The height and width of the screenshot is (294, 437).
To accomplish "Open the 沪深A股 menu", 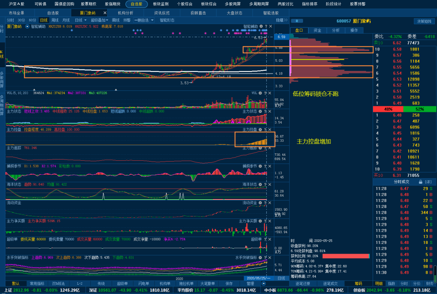I will (17, 4).
